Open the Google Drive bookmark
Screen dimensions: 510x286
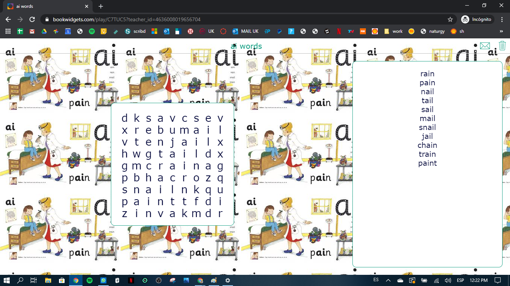[x=44, y=31]
